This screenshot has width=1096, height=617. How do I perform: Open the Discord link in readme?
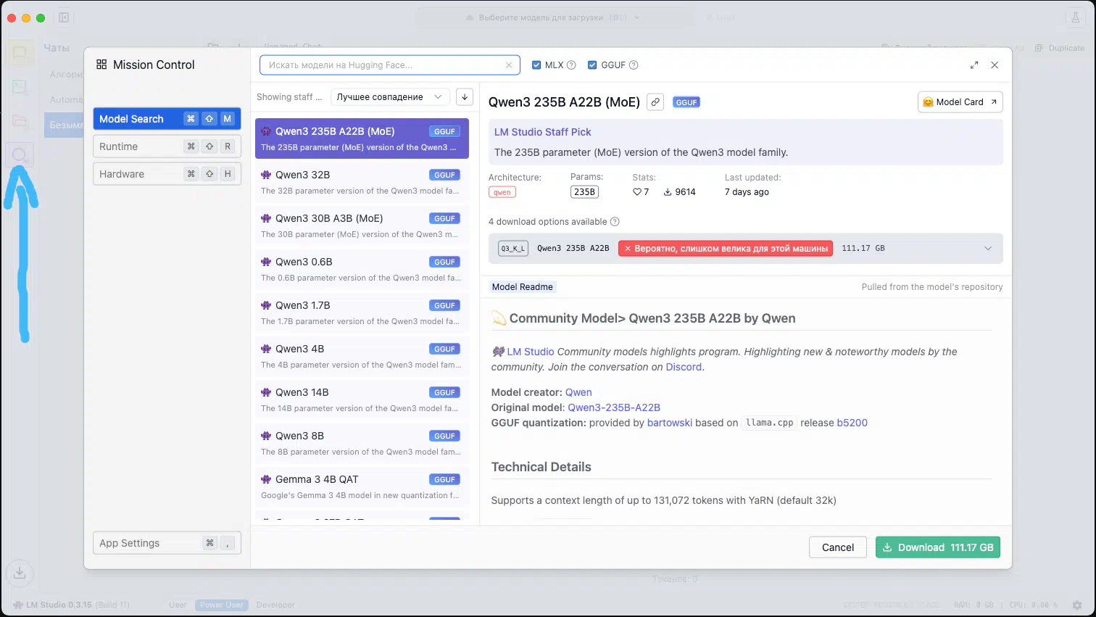[x=684, y=367]
